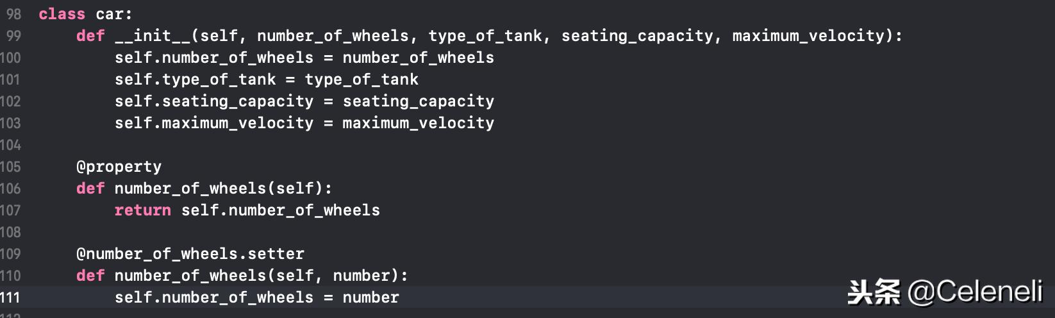
Task: Click the '@property' decorator
Action: click(x=119, y=167)
